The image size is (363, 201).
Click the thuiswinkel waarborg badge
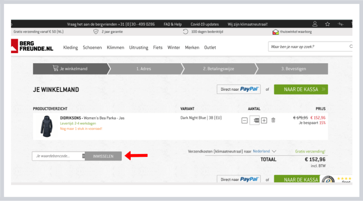pos(293,32)
